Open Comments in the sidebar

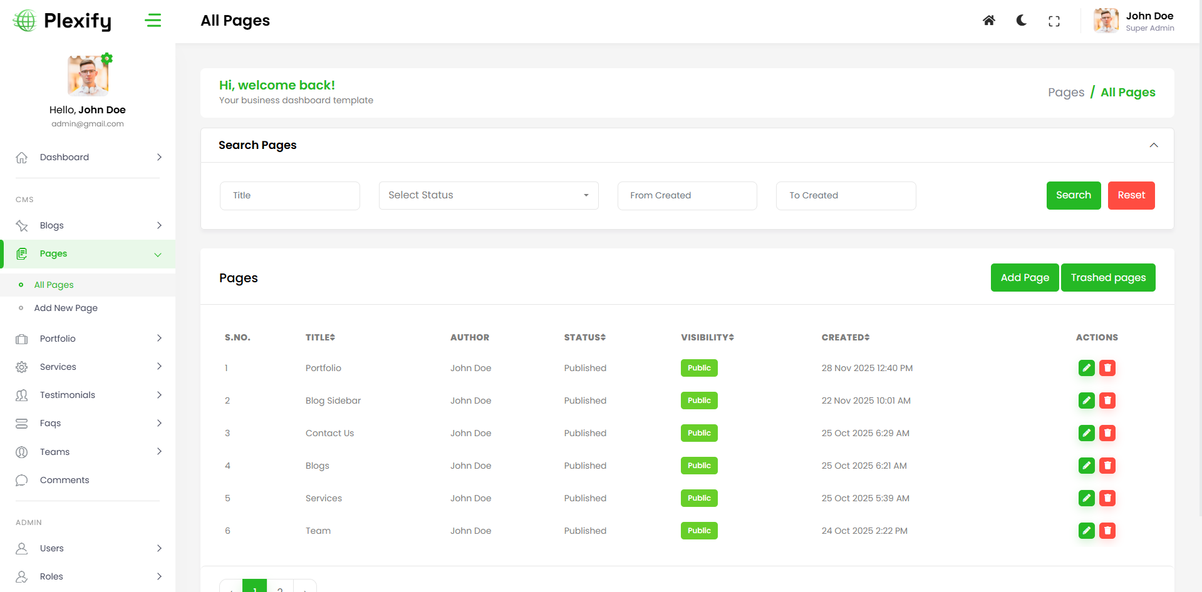click(x=65, y=480)
